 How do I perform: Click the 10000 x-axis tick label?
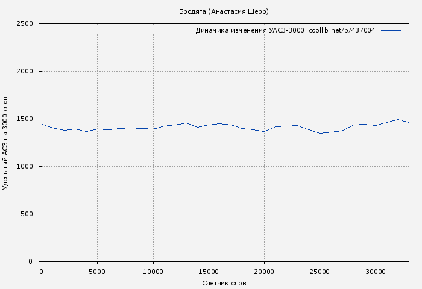click(x=153, y=272)
